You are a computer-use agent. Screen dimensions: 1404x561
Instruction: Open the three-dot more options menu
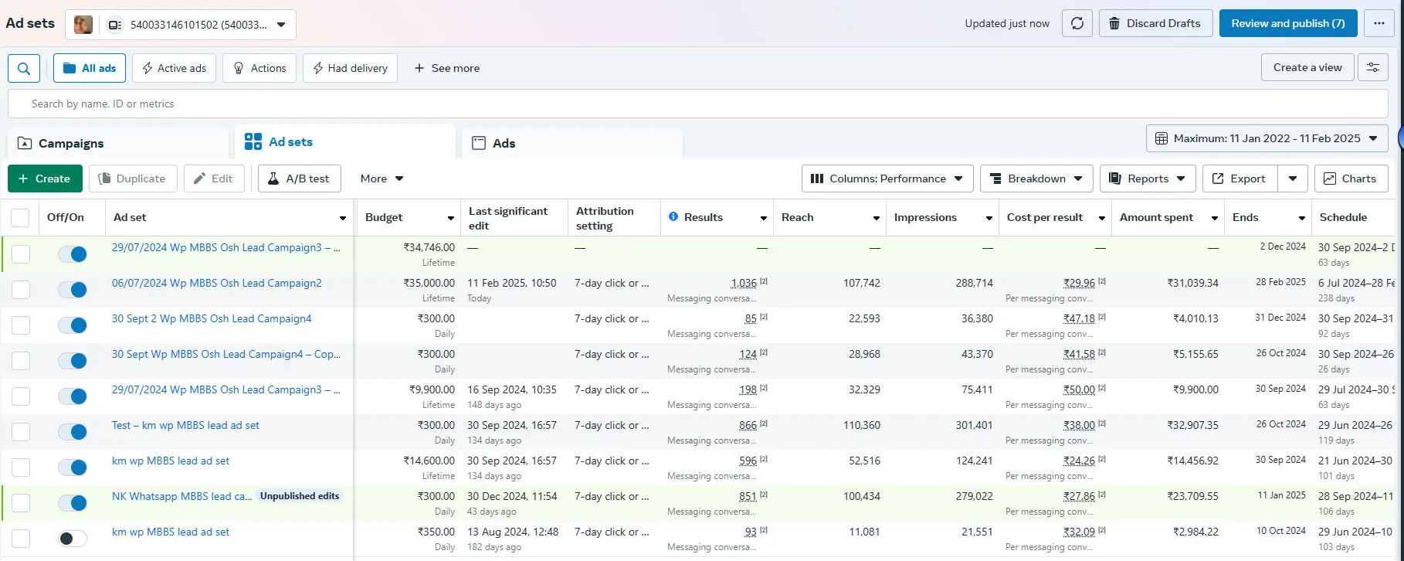(x=1379, y=24)
